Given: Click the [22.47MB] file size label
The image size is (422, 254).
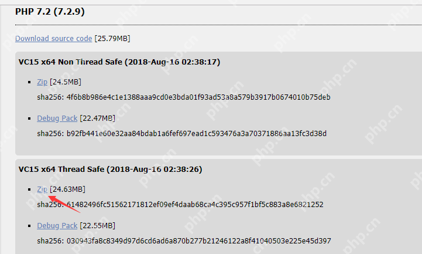Looking at the screenshot, I should tap(97, 118).
